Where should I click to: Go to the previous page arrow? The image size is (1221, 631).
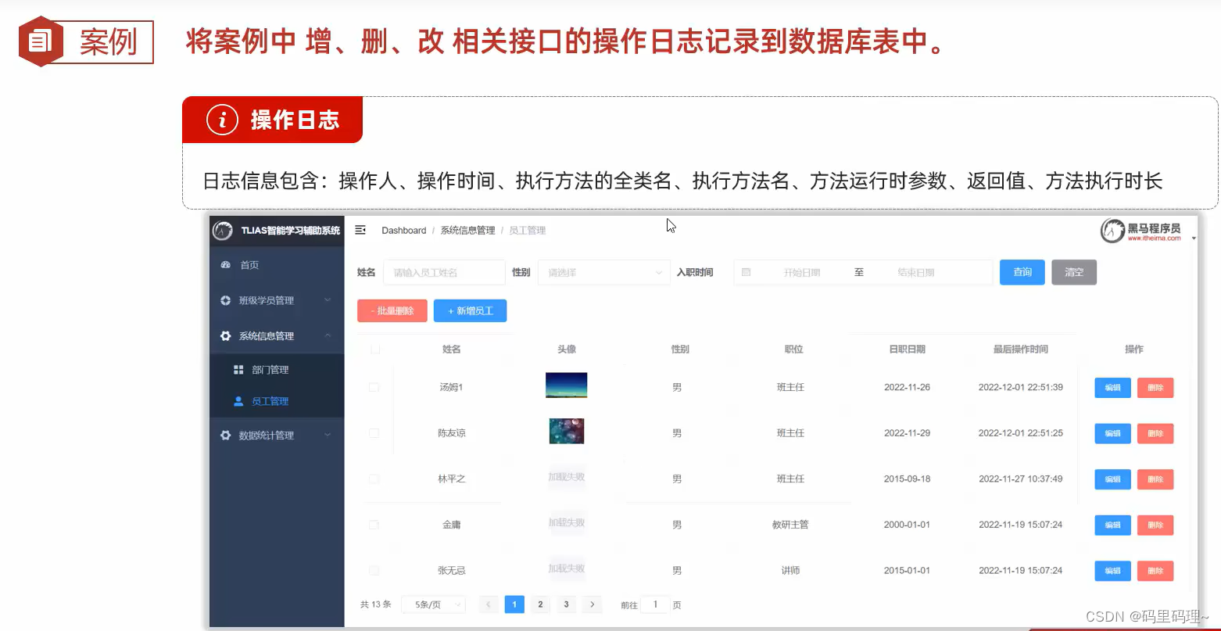489,604
